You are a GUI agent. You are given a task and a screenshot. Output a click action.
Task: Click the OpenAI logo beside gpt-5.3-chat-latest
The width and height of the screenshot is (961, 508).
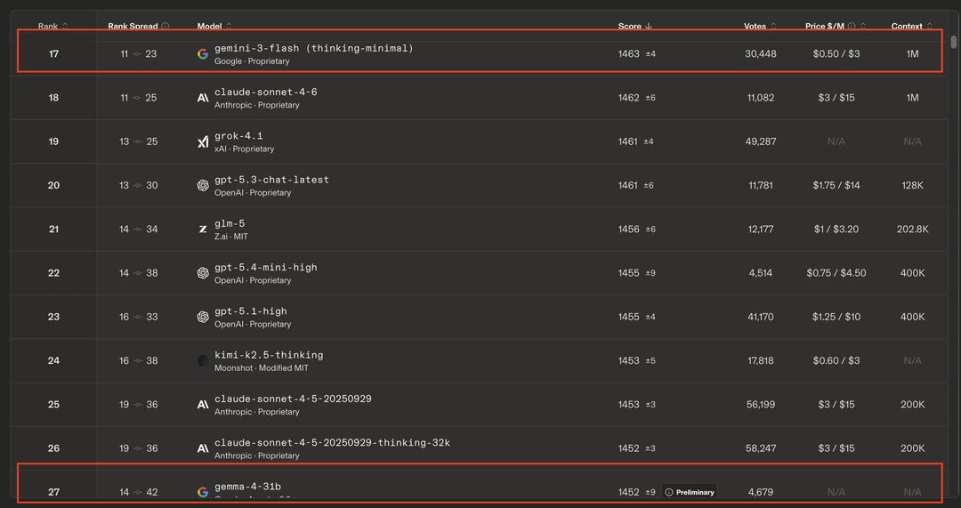(203, 186)
